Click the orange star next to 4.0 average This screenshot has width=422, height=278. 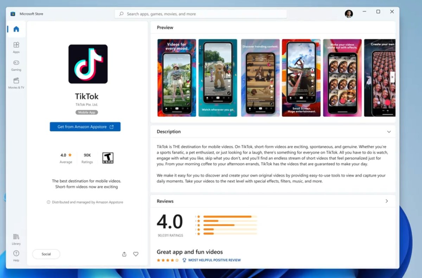70,155
